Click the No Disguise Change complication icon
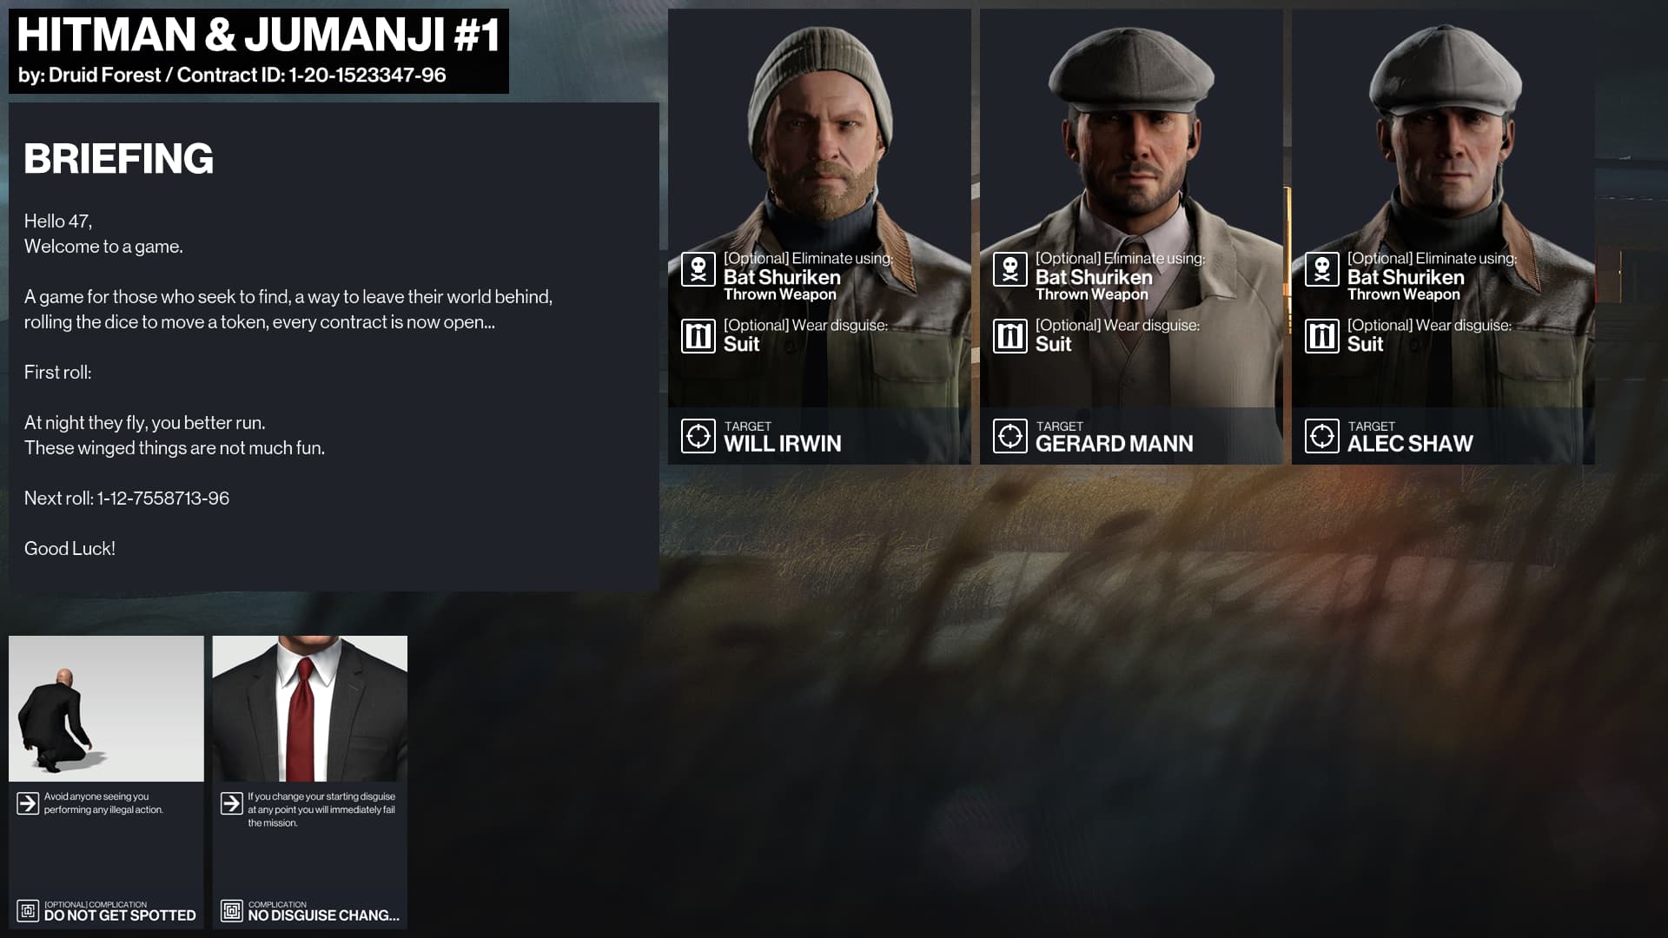Screen dimensions: 1668x938 [x=231, y=910]
